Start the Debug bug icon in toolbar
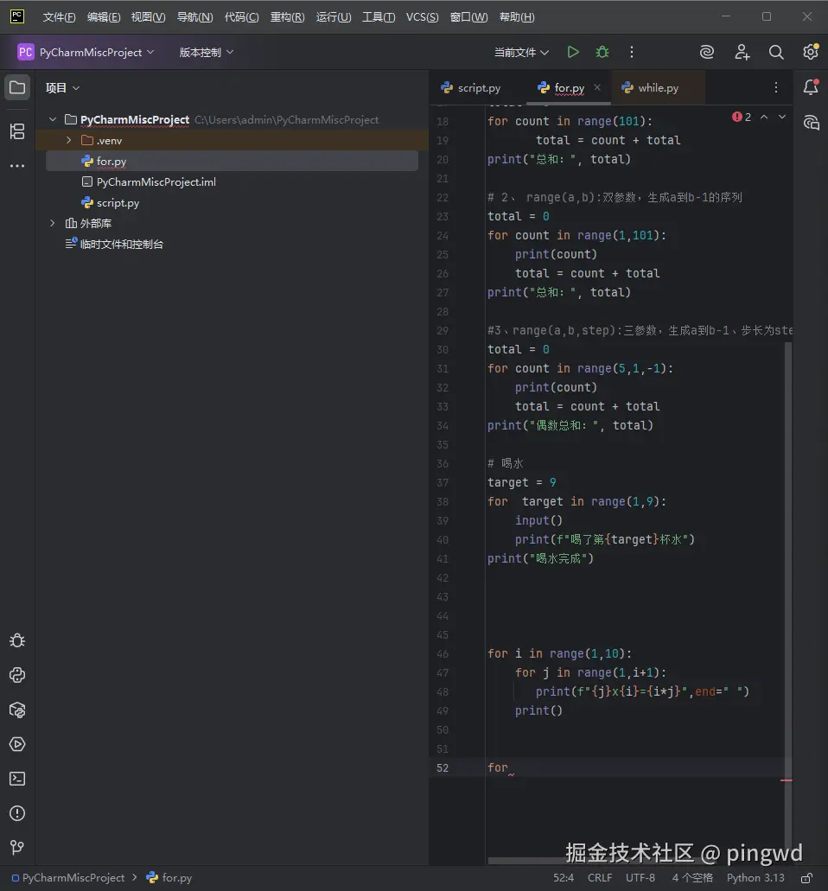828x891 pixels. point(602,52)
